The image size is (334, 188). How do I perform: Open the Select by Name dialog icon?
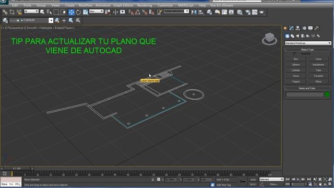point(49,12)
